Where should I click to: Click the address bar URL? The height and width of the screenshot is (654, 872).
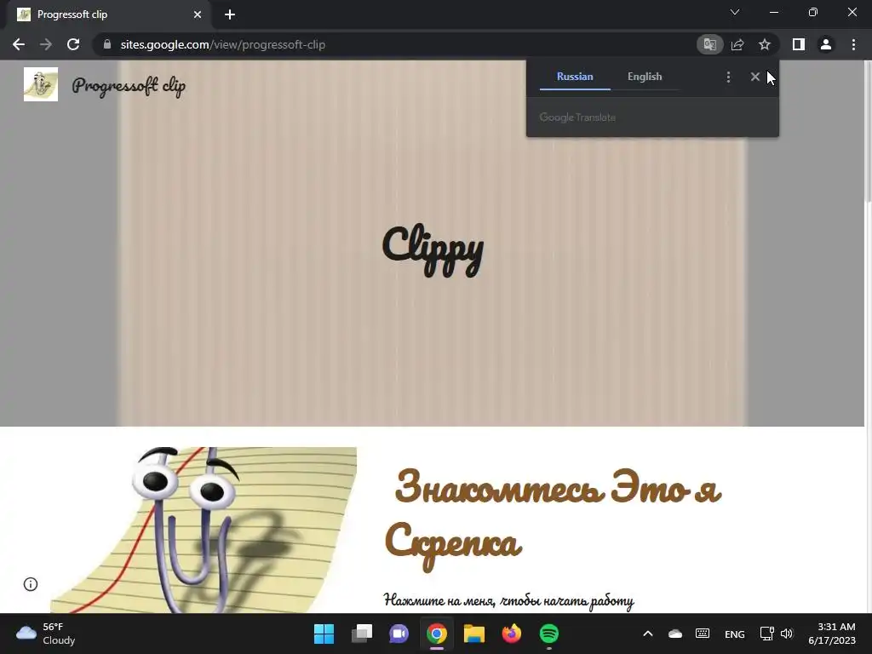(222, 44)
